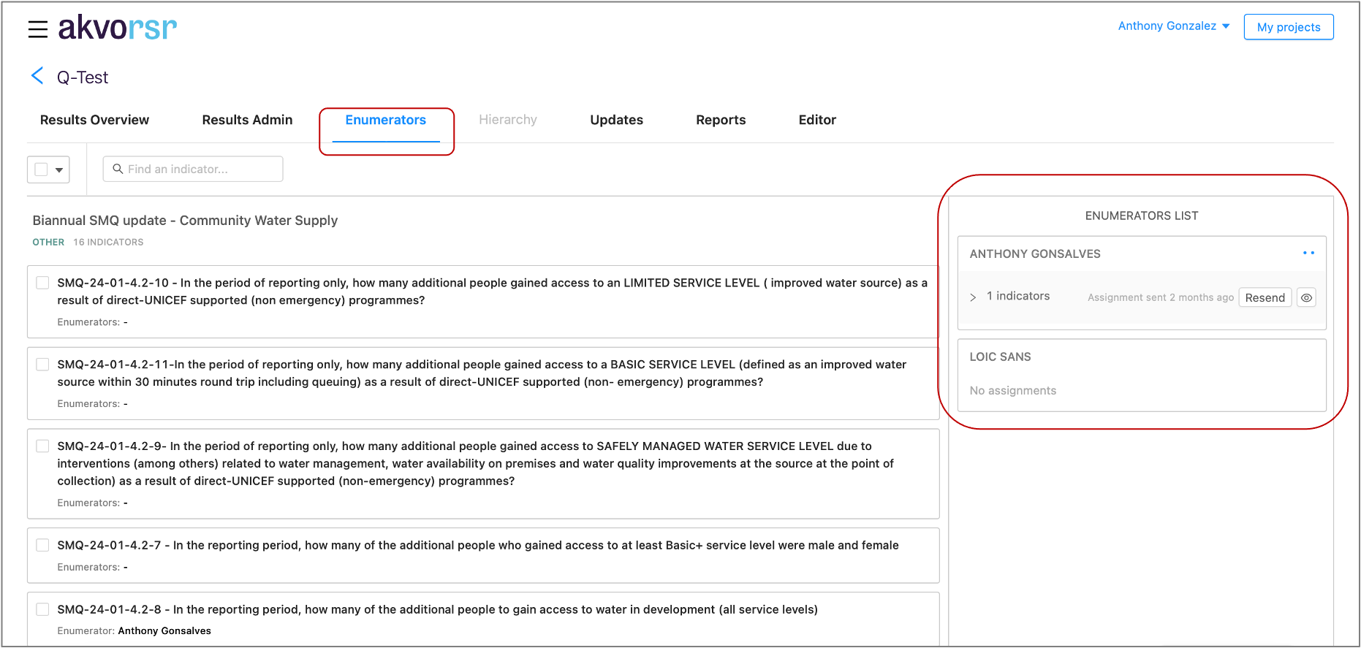The width and height of the screenshot is (1361, 648).
Task: Click the disabled Hierarchy tab
Action: [508, 120]
